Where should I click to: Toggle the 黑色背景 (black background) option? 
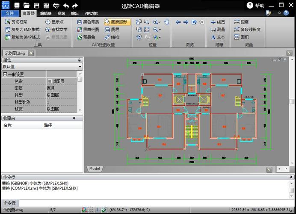(x=88, y=22)
